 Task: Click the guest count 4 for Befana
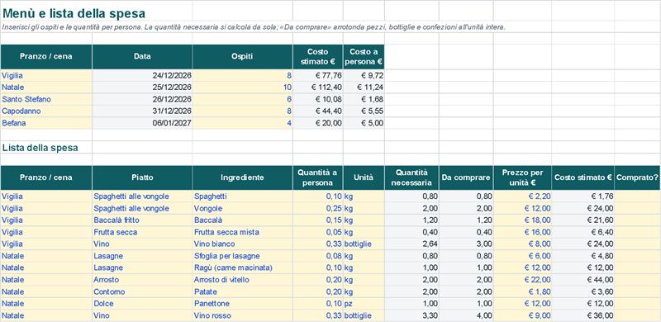242,123
